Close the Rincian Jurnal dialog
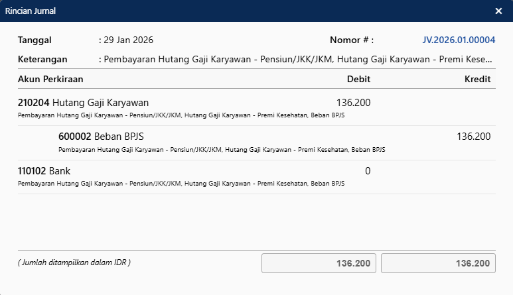 498,11
